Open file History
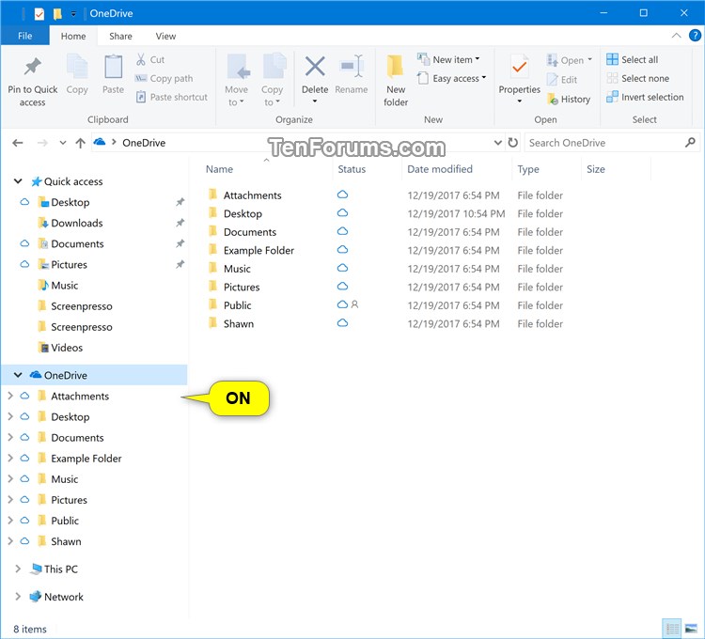Screen dimensions: 705x639 click(x=569, y=99)
